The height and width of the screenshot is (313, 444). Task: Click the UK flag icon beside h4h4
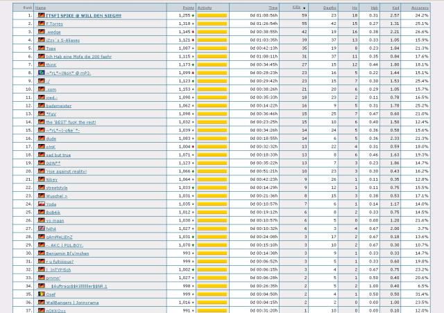click(40, 228)
